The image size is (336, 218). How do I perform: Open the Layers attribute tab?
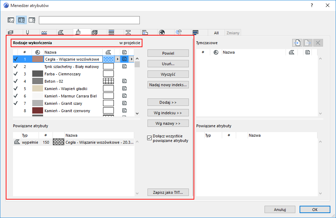(11, 32)
